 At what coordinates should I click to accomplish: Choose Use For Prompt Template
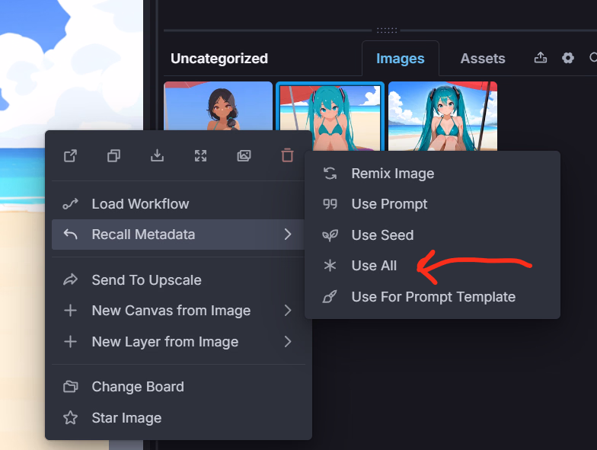click(433, 297)
